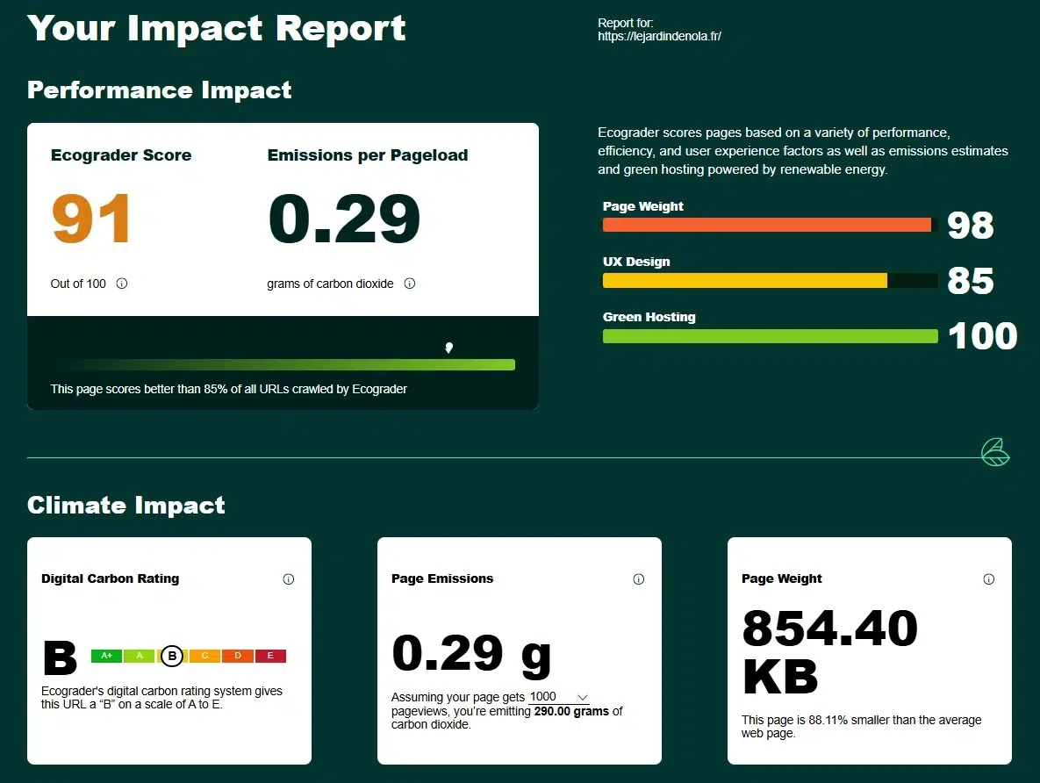Click the Emissions per Pageload label
Image resolution: width=1040 pixels, height=783 pixels.
click(x=368, y=155)
